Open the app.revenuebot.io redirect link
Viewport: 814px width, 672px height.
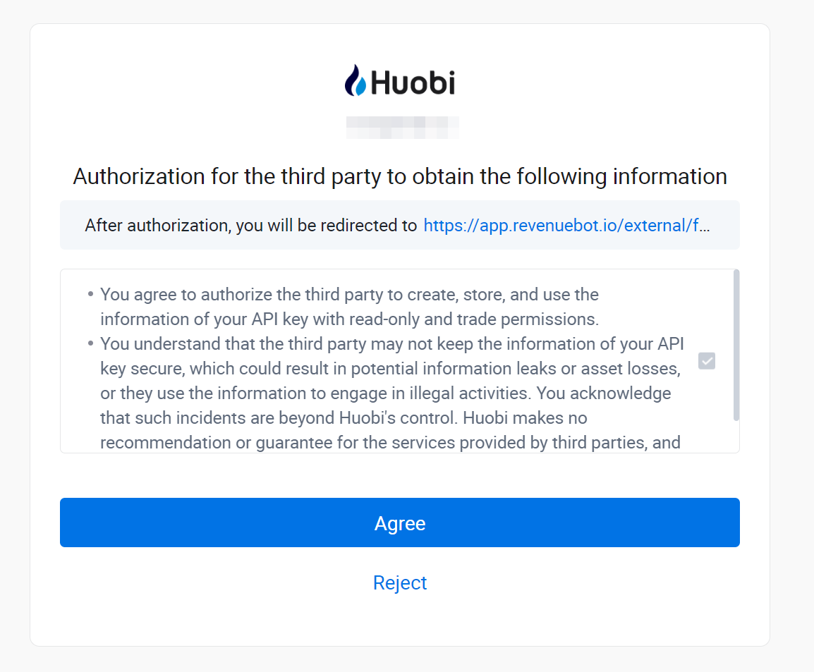[x=566, y=225]
